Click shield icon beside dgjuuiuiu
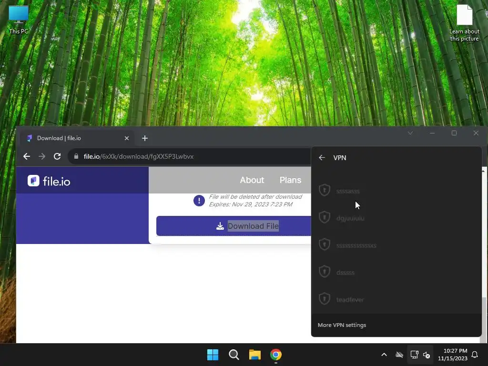This screenshot has width=488, height=366. click(324, 217)
